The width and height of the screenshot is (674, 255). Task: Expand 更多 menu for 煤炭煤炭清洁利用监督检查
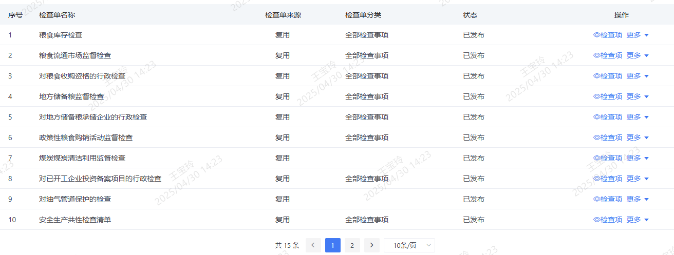(638, 158)
